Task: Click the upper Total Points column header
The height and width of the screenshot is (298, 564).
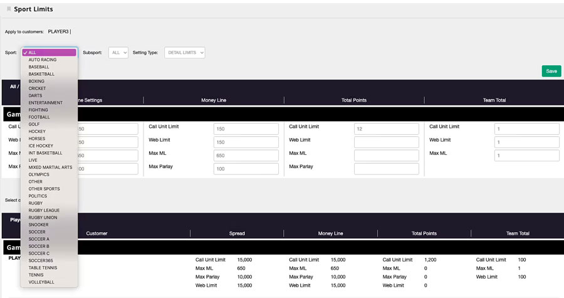Action: click(354, 100)
